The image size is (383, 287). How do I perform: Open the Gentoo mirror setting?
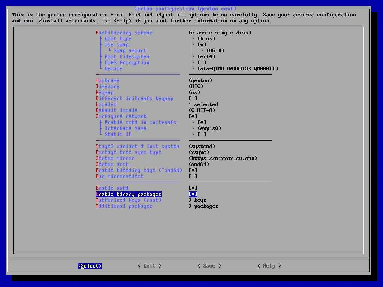[115, 158]
